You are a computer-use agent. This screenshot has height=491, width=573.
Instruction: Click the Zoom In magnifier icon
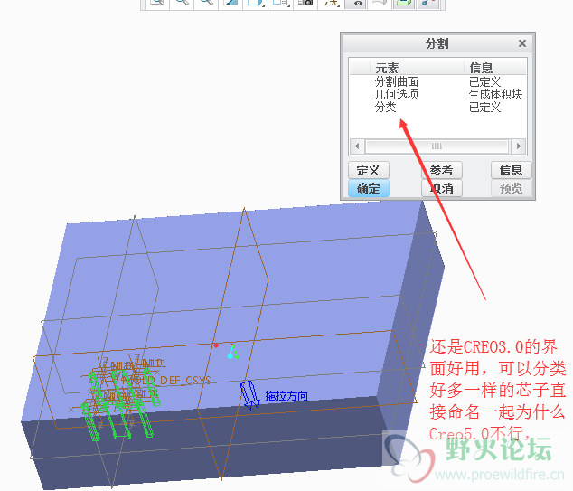tap(182, 3)
